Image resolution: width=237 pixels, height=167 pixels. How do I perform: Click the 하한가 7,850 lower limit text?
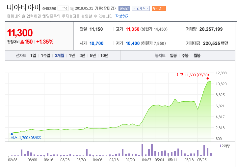[x=153, y=43]
